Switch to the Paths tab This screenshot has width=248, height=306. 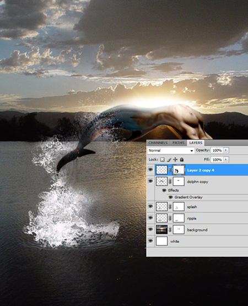point(179,143)
